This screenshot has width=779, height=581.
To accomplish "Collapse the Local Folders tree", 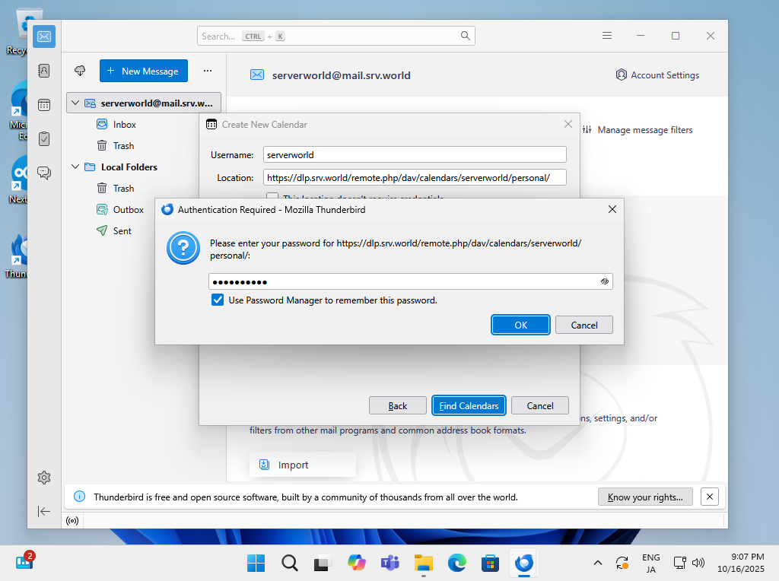I will tap(75, 167).
